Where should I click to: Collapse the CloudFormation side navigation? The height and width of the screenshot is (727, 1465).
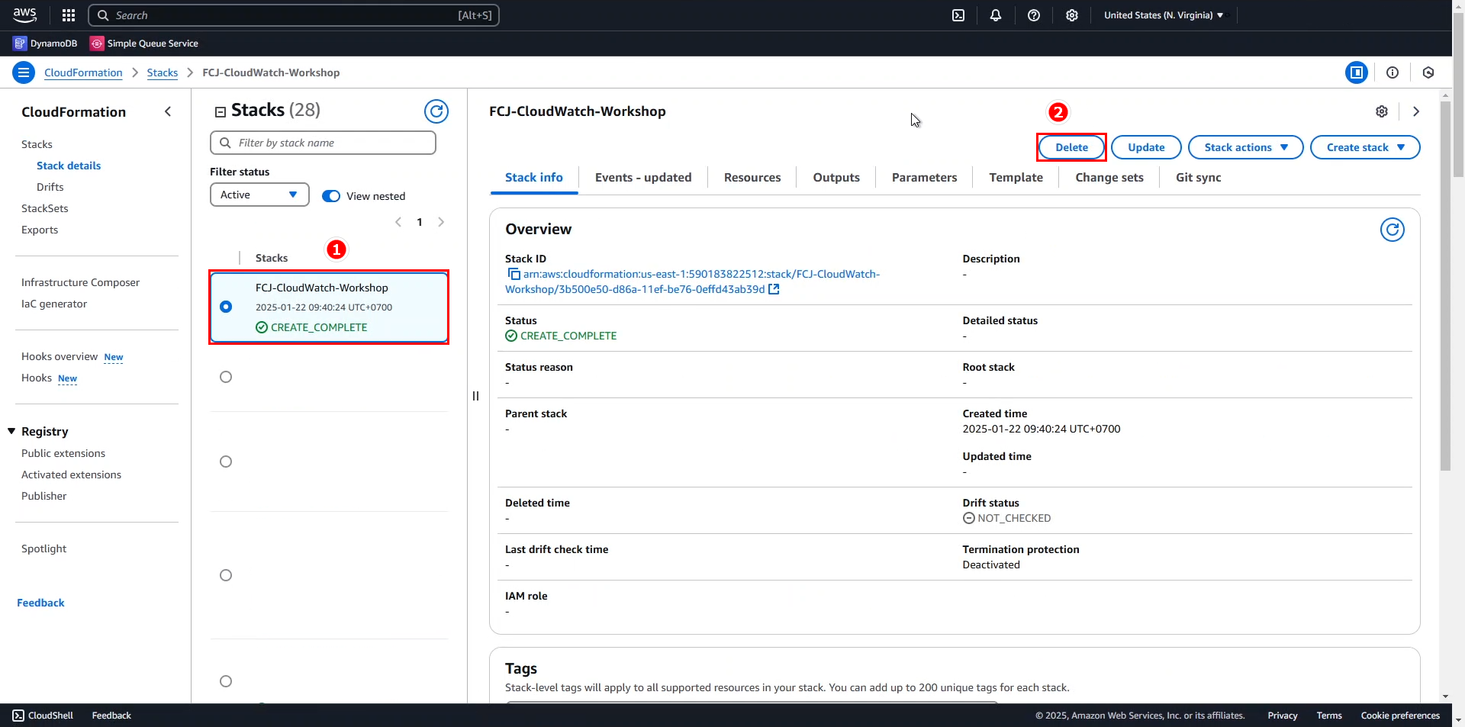click(168, 111)
